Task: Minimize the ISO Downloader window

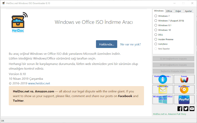Action: pos(175,3)
